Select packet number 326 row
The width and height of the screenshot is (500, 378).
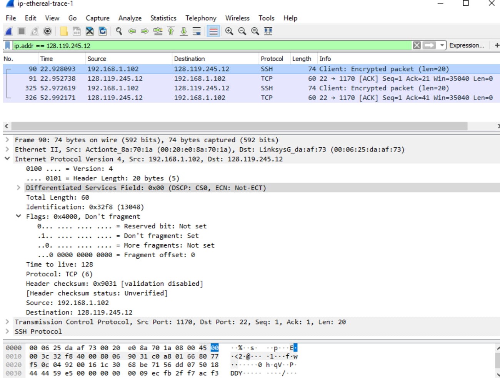pos(252,98)
